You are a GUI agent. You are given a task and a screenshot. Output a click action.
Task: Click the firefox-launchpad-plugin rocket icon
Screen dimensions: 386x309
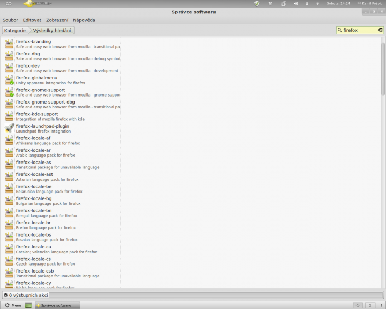tap(9, 128)
